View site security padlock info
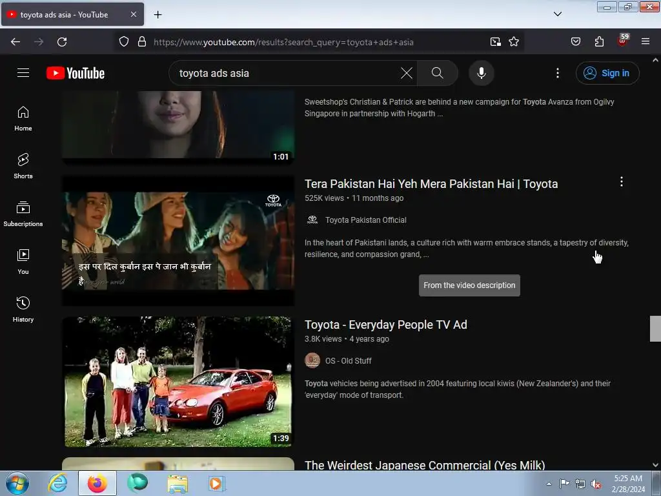This screenshot has height=496, width=661. tap(142, 41)
